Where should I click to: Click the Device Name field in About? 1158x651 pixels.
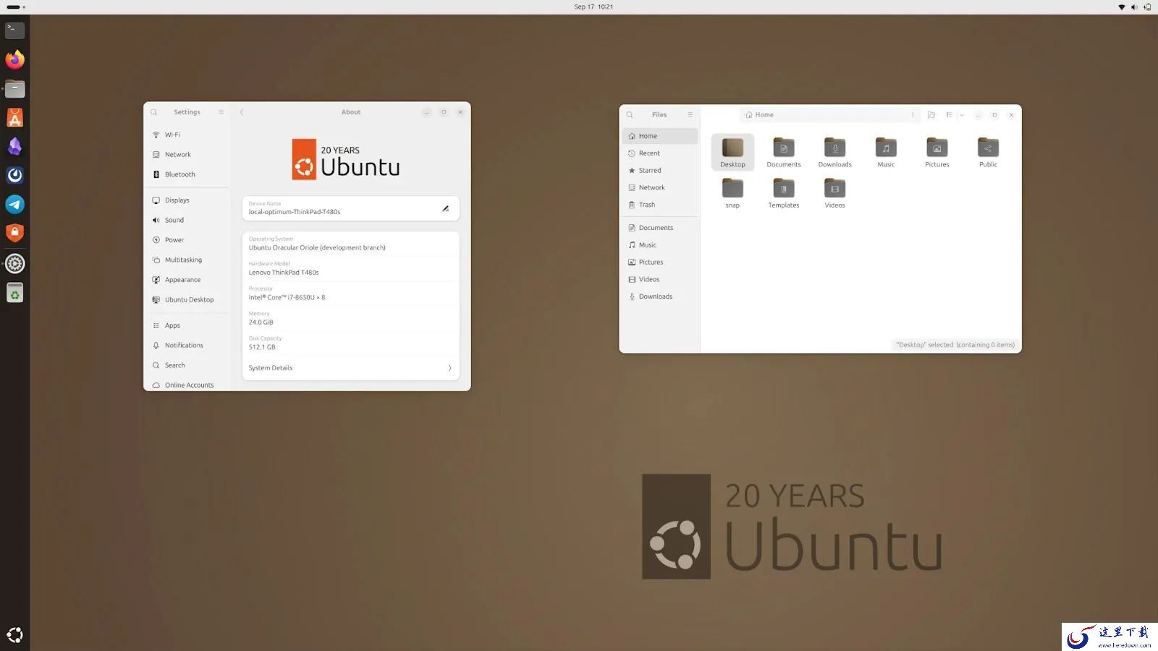click(x=351, y=208)
